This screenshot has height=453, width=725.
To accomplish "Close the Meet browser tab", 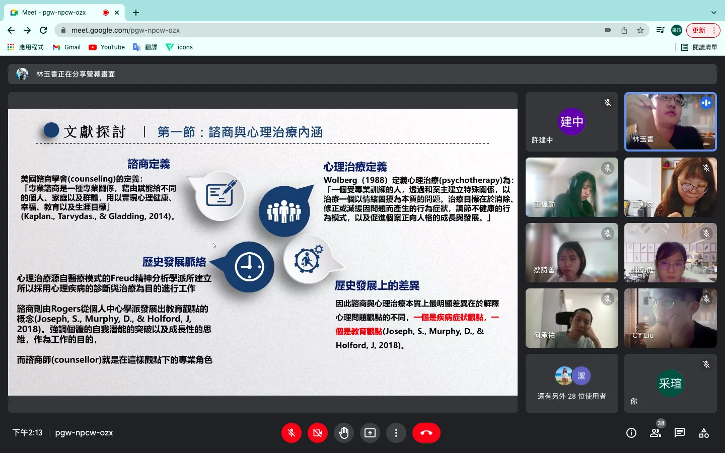I will 117,13.
